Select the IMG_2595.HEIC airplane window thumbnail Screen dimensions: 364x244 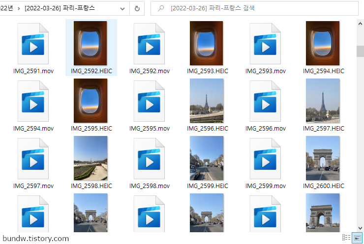coord(91,101)
